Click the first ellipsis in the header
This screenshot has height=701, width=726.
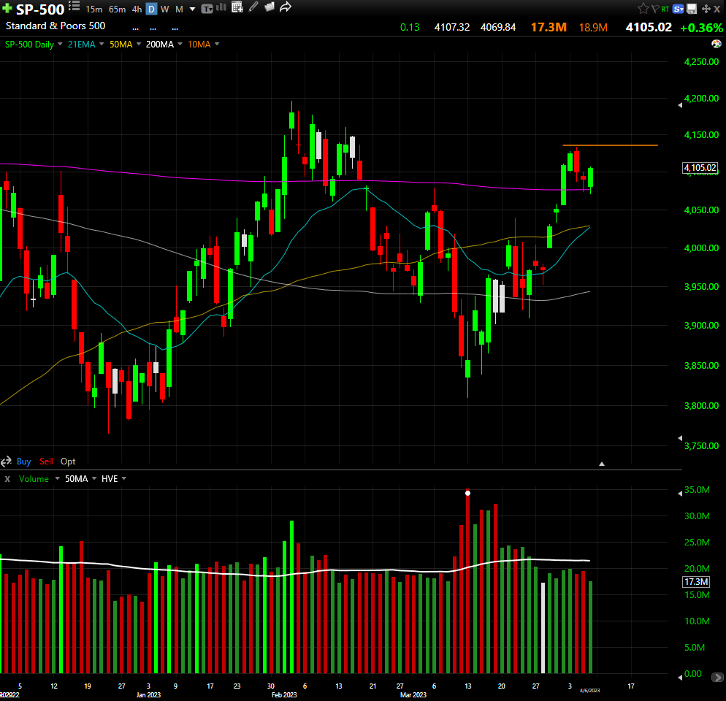coord(135,28)
